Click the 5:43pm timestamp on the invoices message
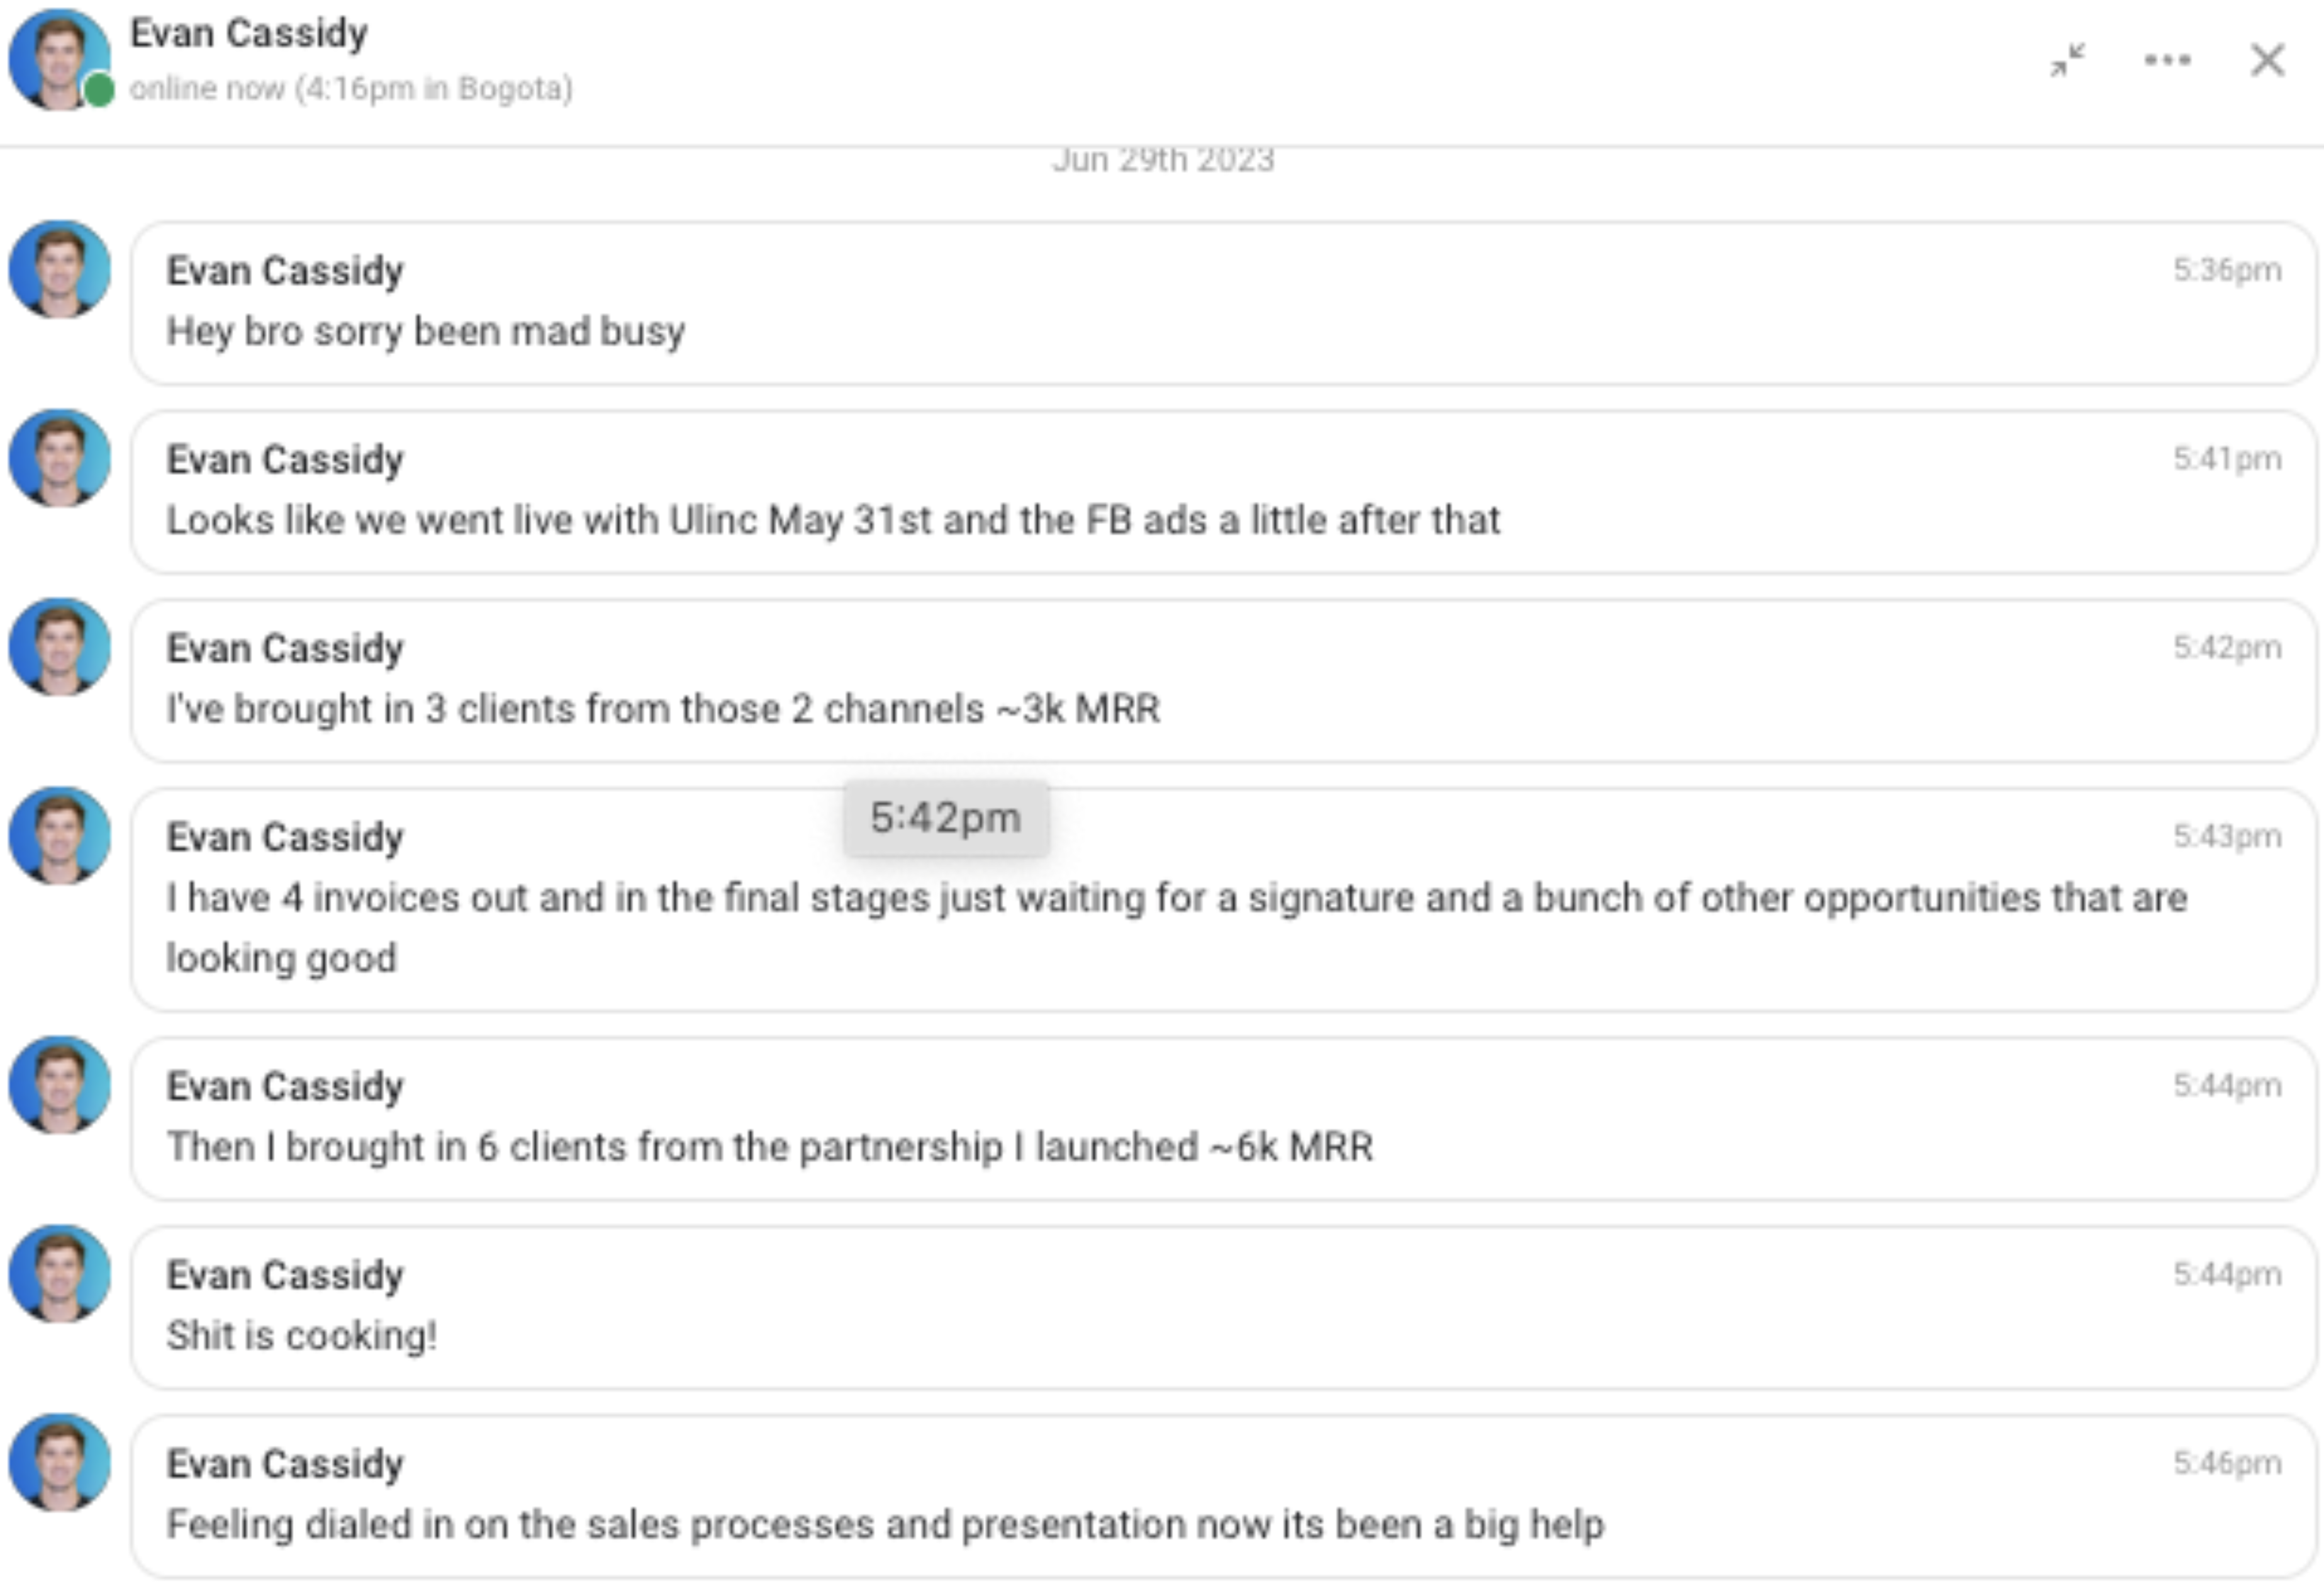Viewport: 2324px width, 1591px height. tap(2227, 836)
